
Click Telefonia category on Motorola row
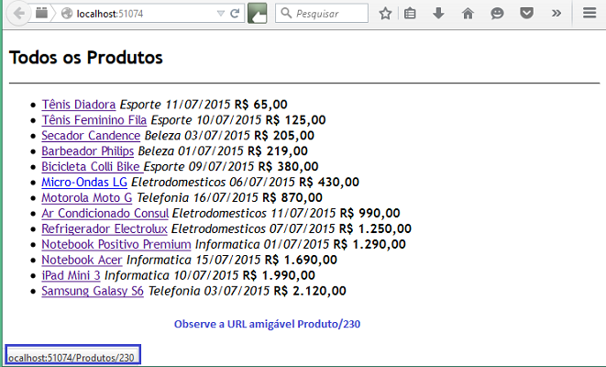(162, 197)
